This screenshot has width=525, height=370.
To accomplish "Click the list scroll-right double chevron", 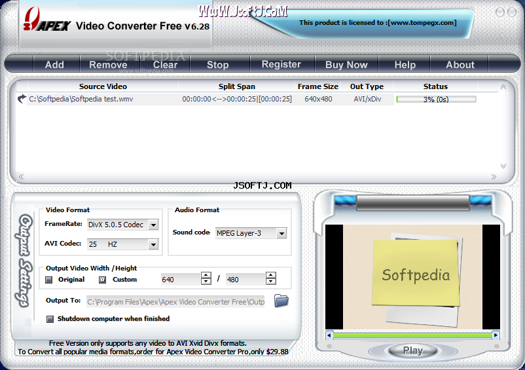I will pyautogui.click(x=494, y=176).
